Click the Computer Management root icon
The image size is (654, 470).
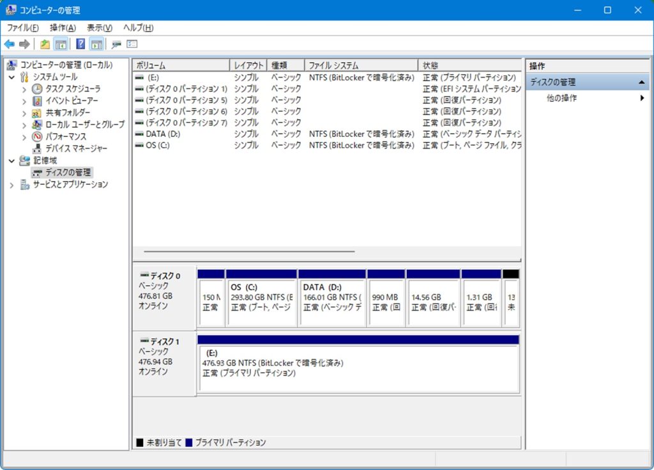11,65
